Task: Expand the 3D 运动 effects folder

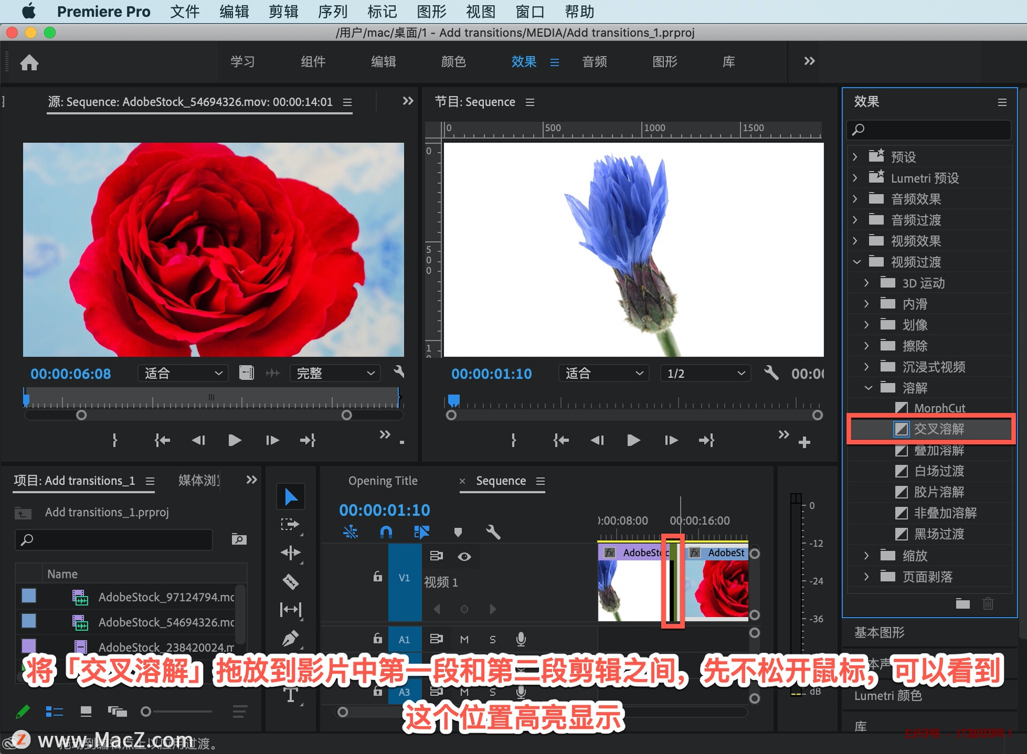Action: (868, 283)
